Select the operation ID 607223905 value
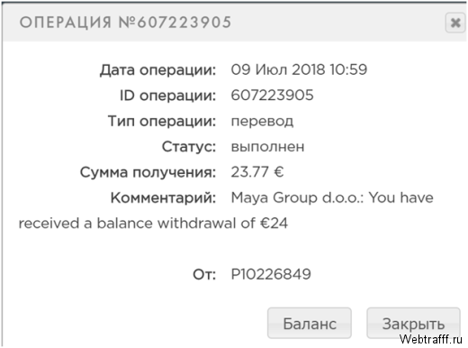The image size is (468, 348). [272, 96]
